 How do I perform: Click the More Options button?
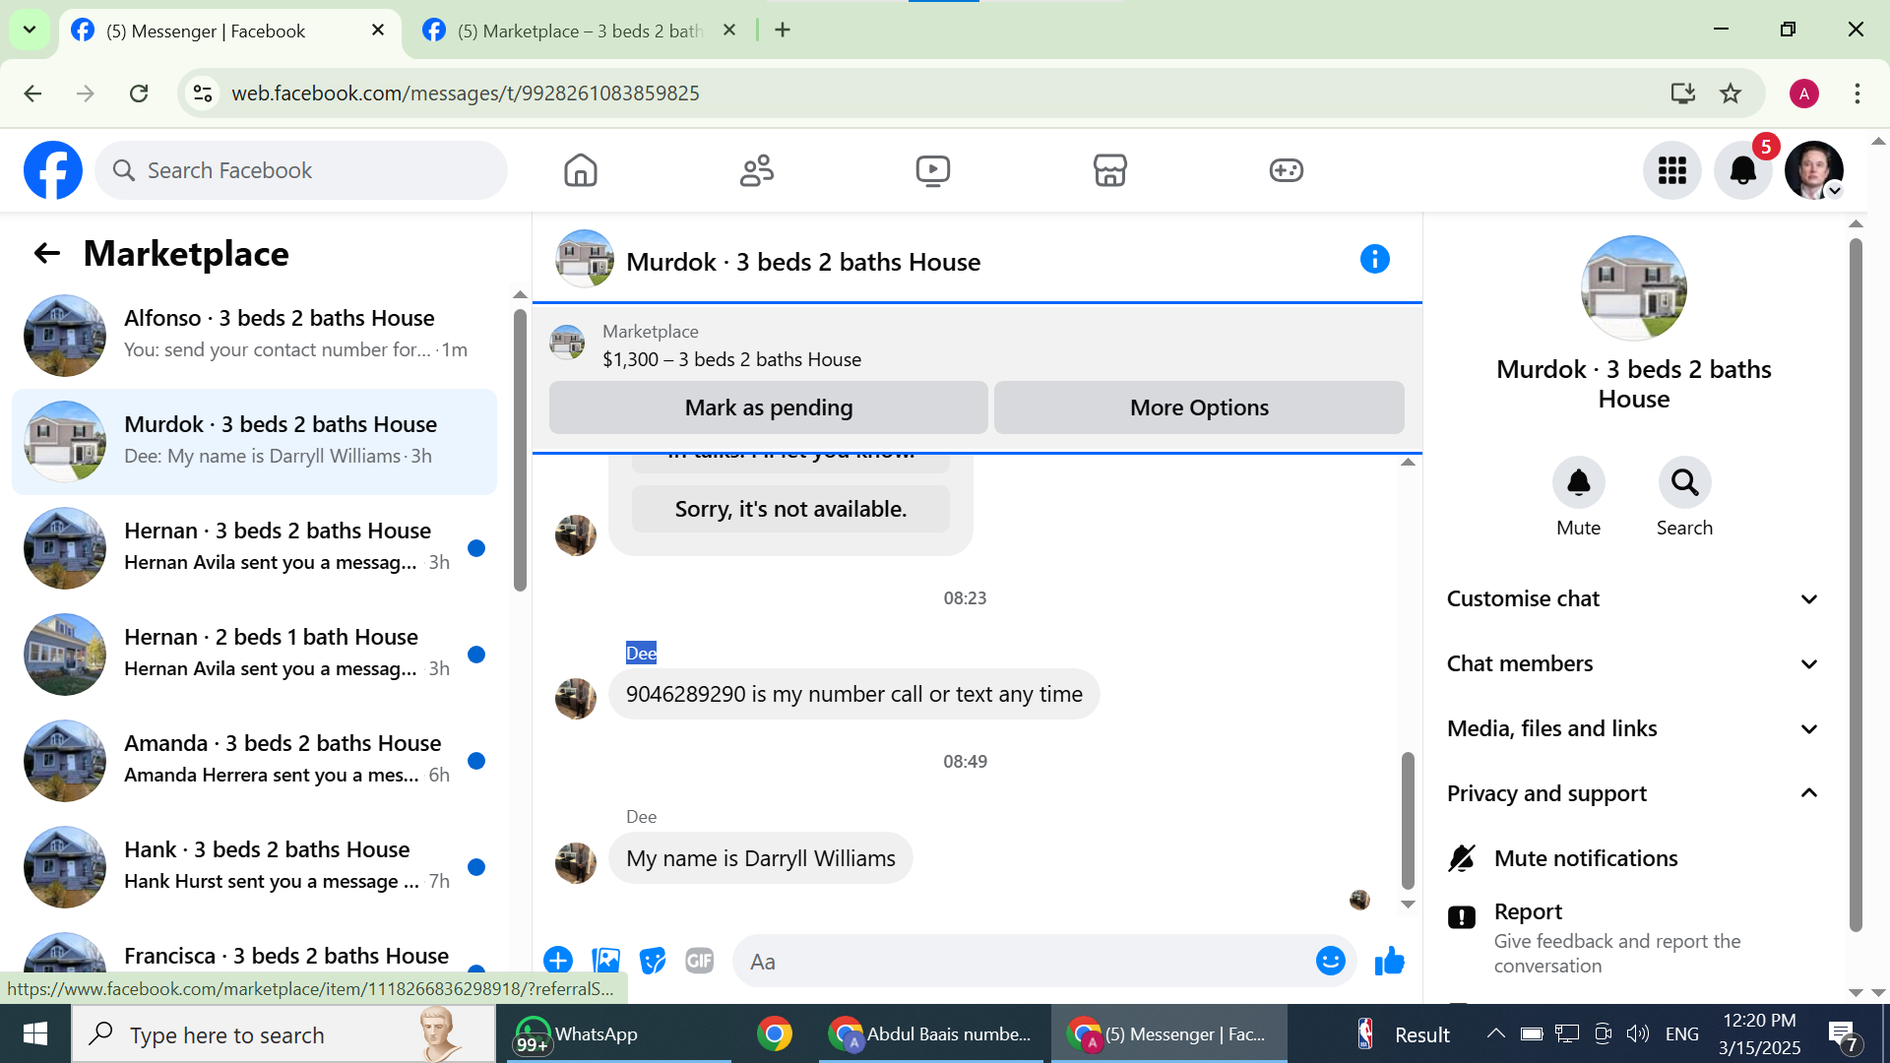[1198, 407]
